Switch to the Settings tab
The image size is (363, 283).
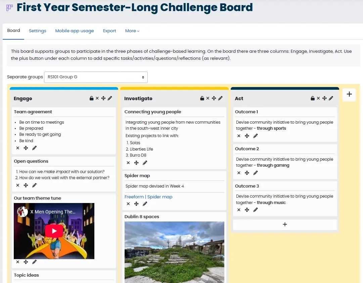coord(38,31)
